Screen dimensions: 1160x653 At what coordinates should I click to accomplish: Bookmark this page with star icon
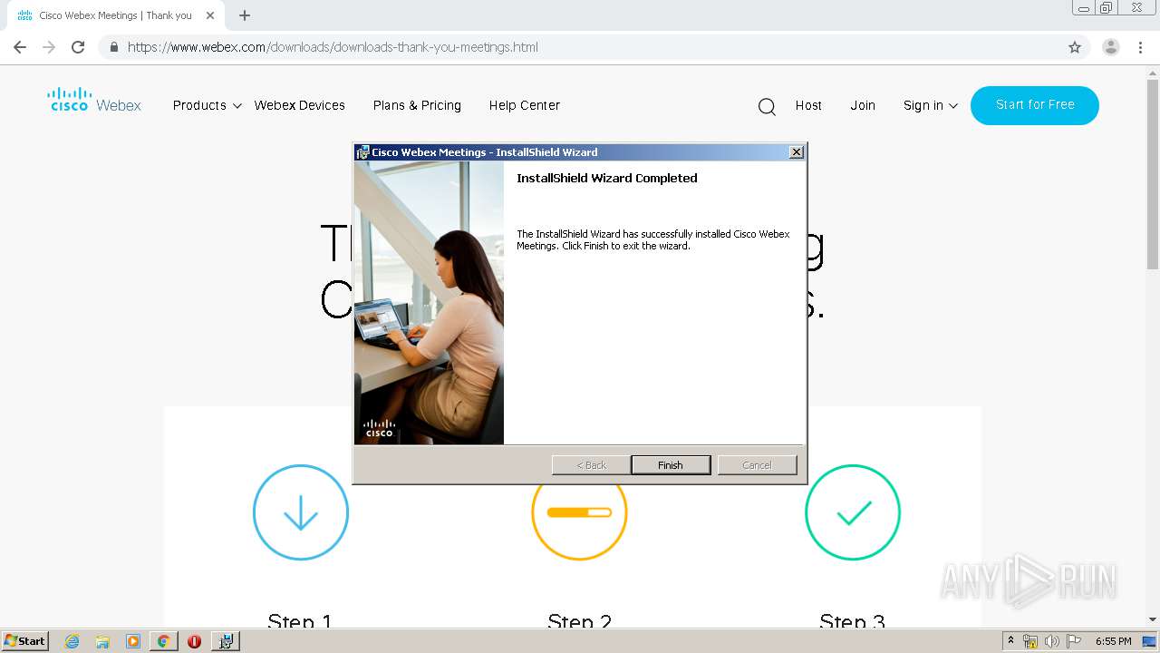click(x=1075, y=47)
